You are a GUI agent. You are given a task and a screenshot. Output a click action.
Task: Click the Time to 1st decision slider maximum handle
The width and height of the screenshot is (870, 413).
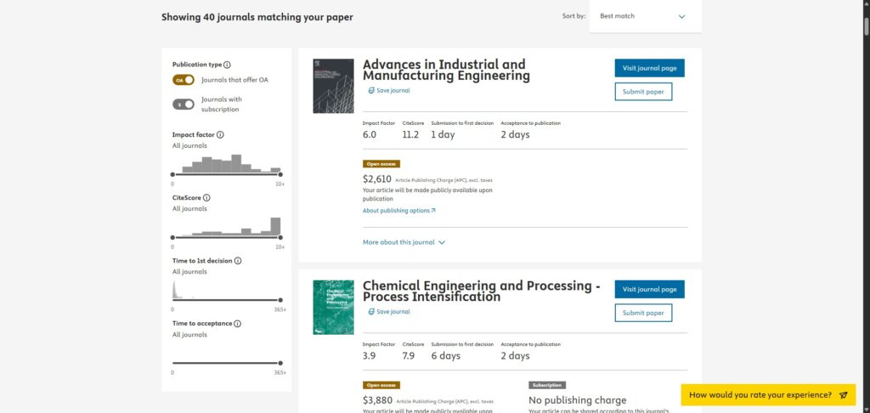(280, 300)
